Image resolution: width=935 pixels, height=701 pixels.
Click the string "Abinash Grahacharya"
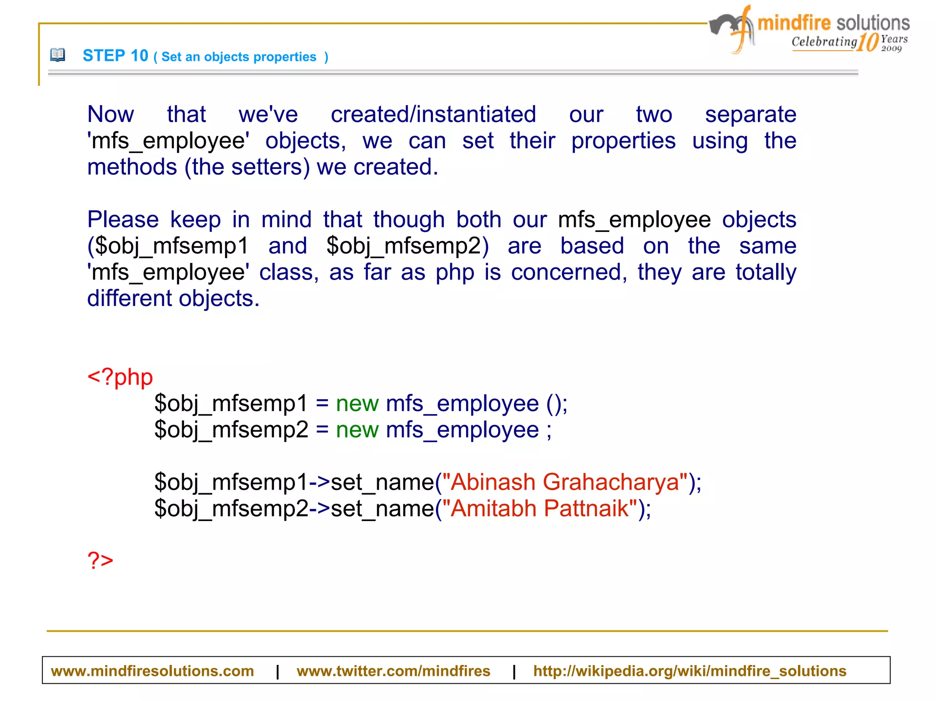point(565,482)
